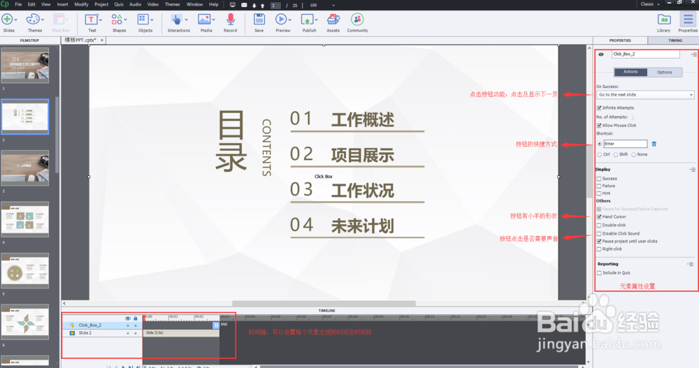The width and height of the screenshot is (699, 368).
Task: Open the Themes palette icon
Action: (x=32, y=20)
